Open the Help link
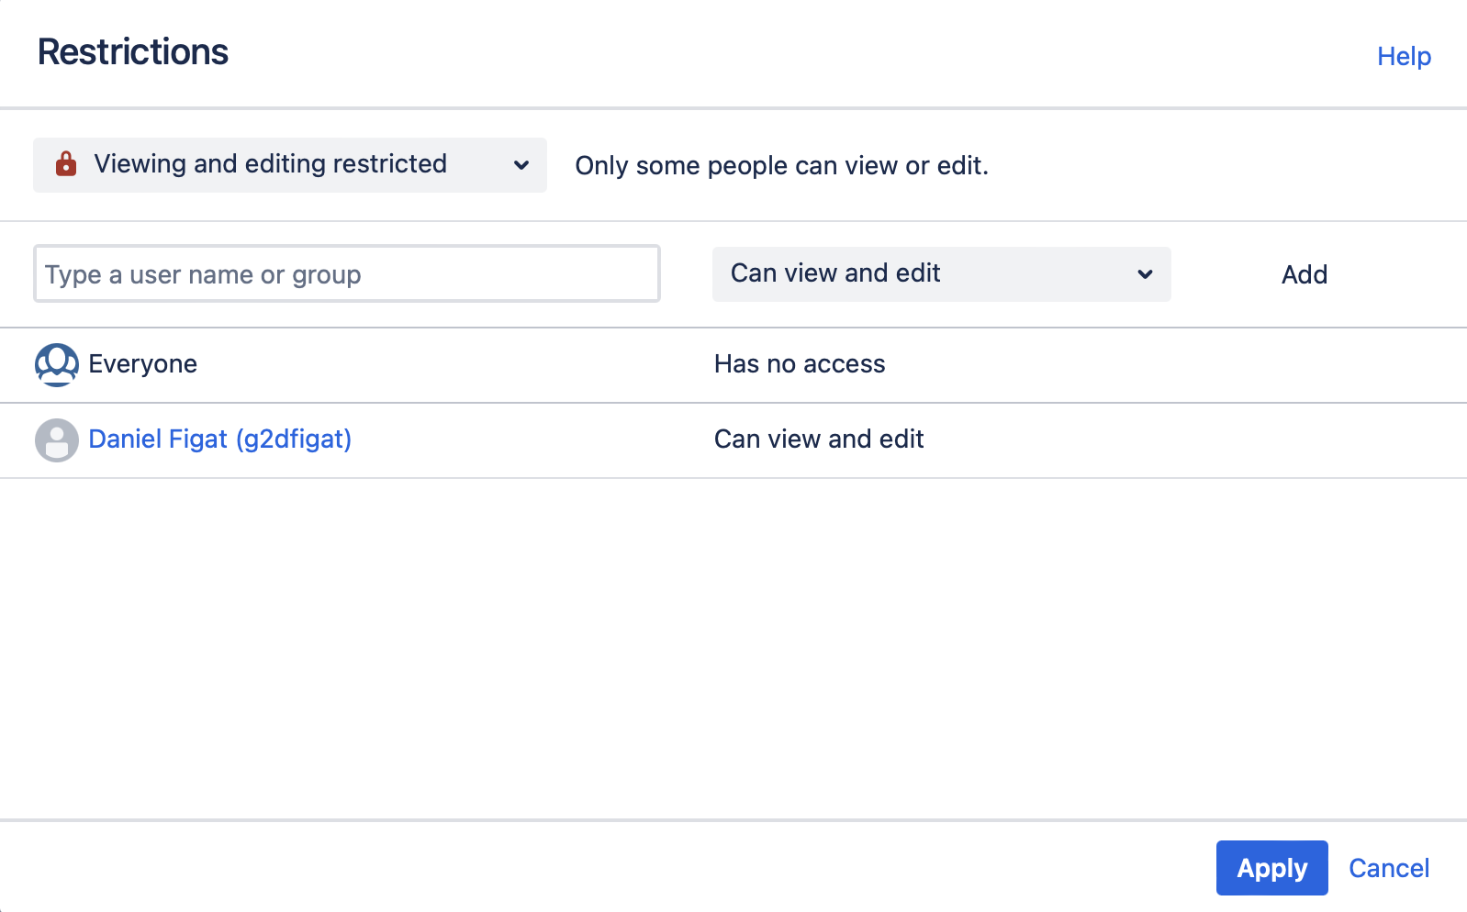This screenshot has height=912, width=1467. 1404,56
